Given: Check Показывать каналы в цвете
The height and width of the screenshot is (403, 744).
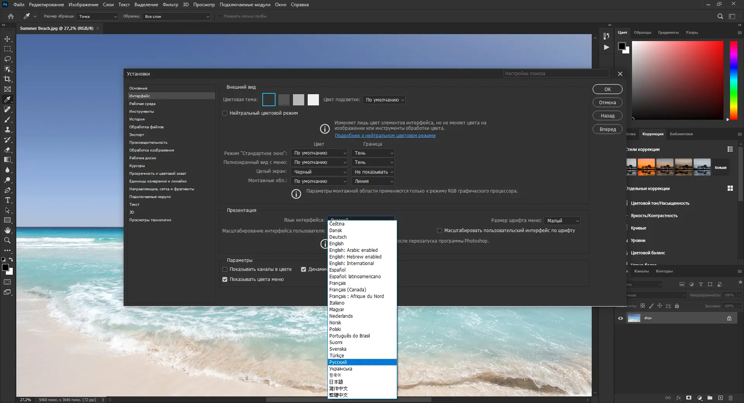Looking at the screenshot, I should tap(225, 269).
